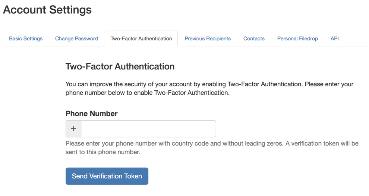Focus the Phone Number input field
The width and height of the screenshot is (369, 196).
[x=148, y=129]
